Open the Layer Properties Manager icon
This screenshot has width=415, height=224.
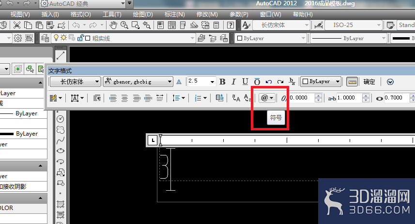tap(45, 38)
